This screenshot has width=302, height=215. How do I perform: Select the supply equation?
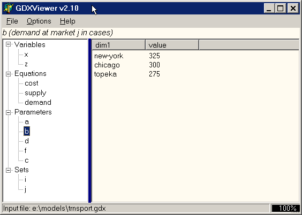pyautogui.click(x=35, y=93)
